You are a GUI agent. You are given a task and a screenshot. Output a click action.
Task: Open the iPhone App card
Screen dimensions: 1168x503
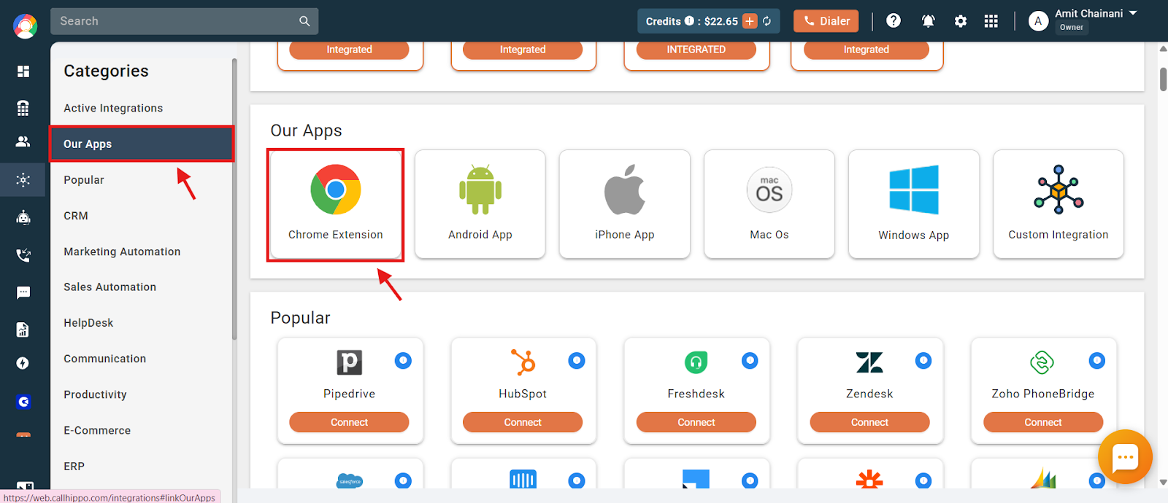pos(624,204)
